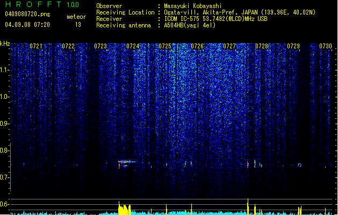
Task: Click the 0729 time marker
Action: (293, 46)
